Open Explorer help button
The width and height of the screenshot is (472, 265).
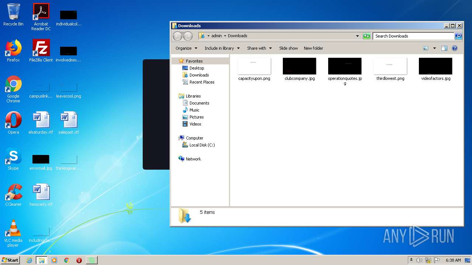pyautogui.click(x=455, y=48)
